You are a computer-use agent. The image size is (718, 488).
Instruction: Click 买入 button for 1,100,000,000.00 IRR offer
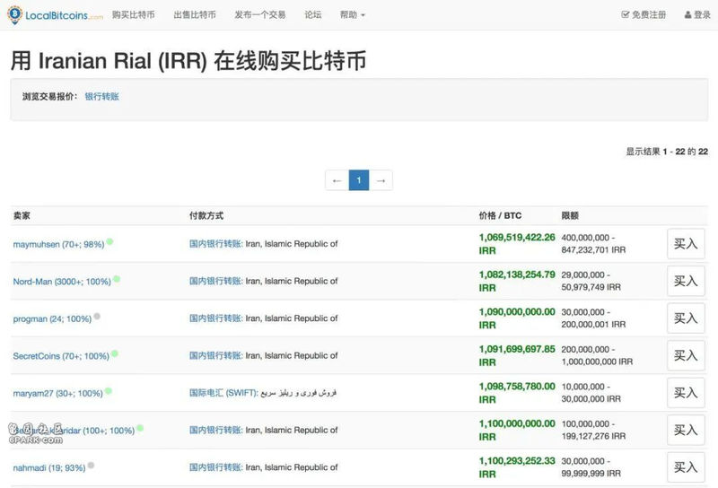[x=686, y=431]
